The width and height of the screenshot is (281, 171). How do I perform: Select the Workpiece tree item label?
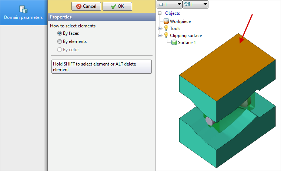pos(180,21)
